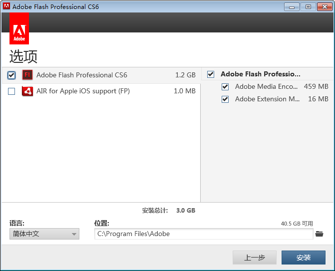This screenshot has height=271, width=335.
Task: Click the Adobe Extension M... label
Action: point(267,99)
